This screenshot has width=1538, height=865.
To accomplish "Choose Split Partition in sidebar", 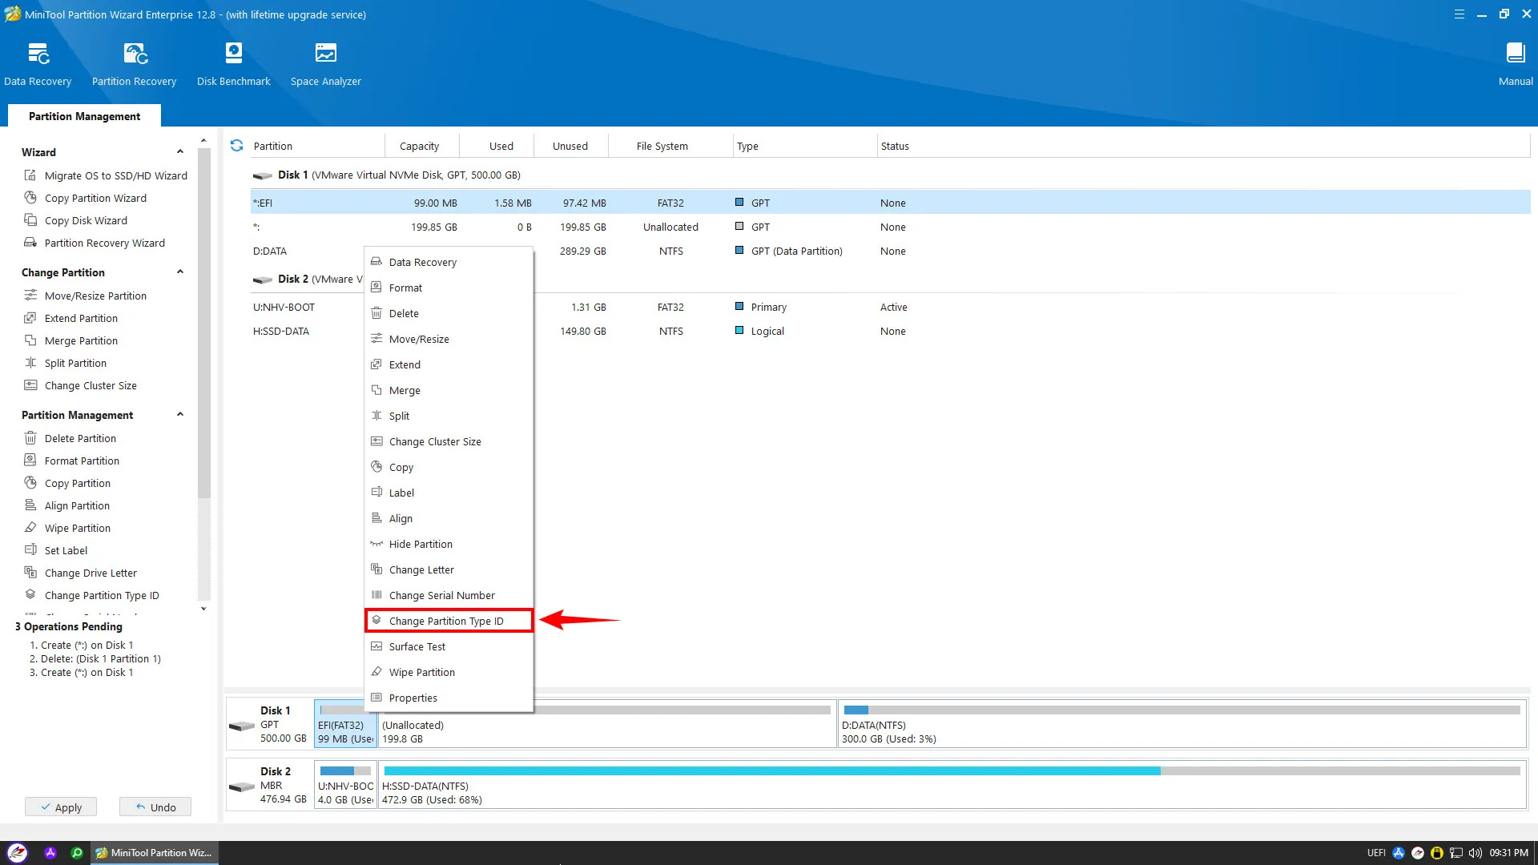I will (x=75, y=363).
